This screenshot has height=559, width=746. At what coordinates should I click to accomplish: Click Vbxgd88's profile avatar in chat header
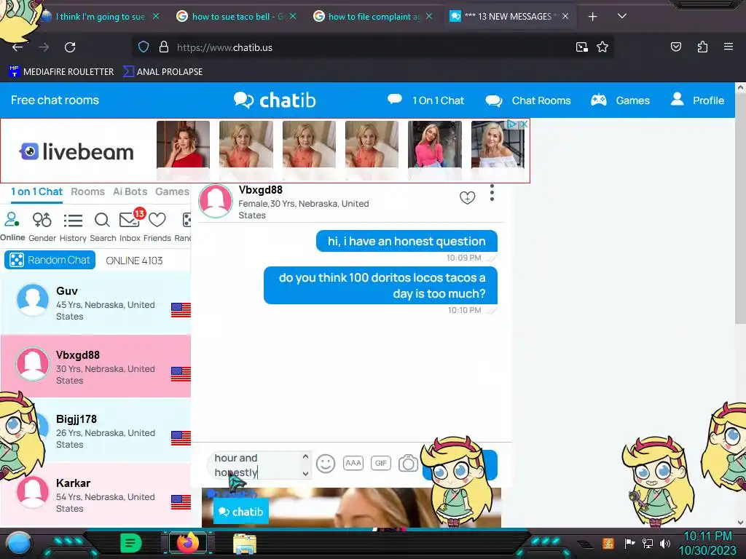click(x=216, y=201)
